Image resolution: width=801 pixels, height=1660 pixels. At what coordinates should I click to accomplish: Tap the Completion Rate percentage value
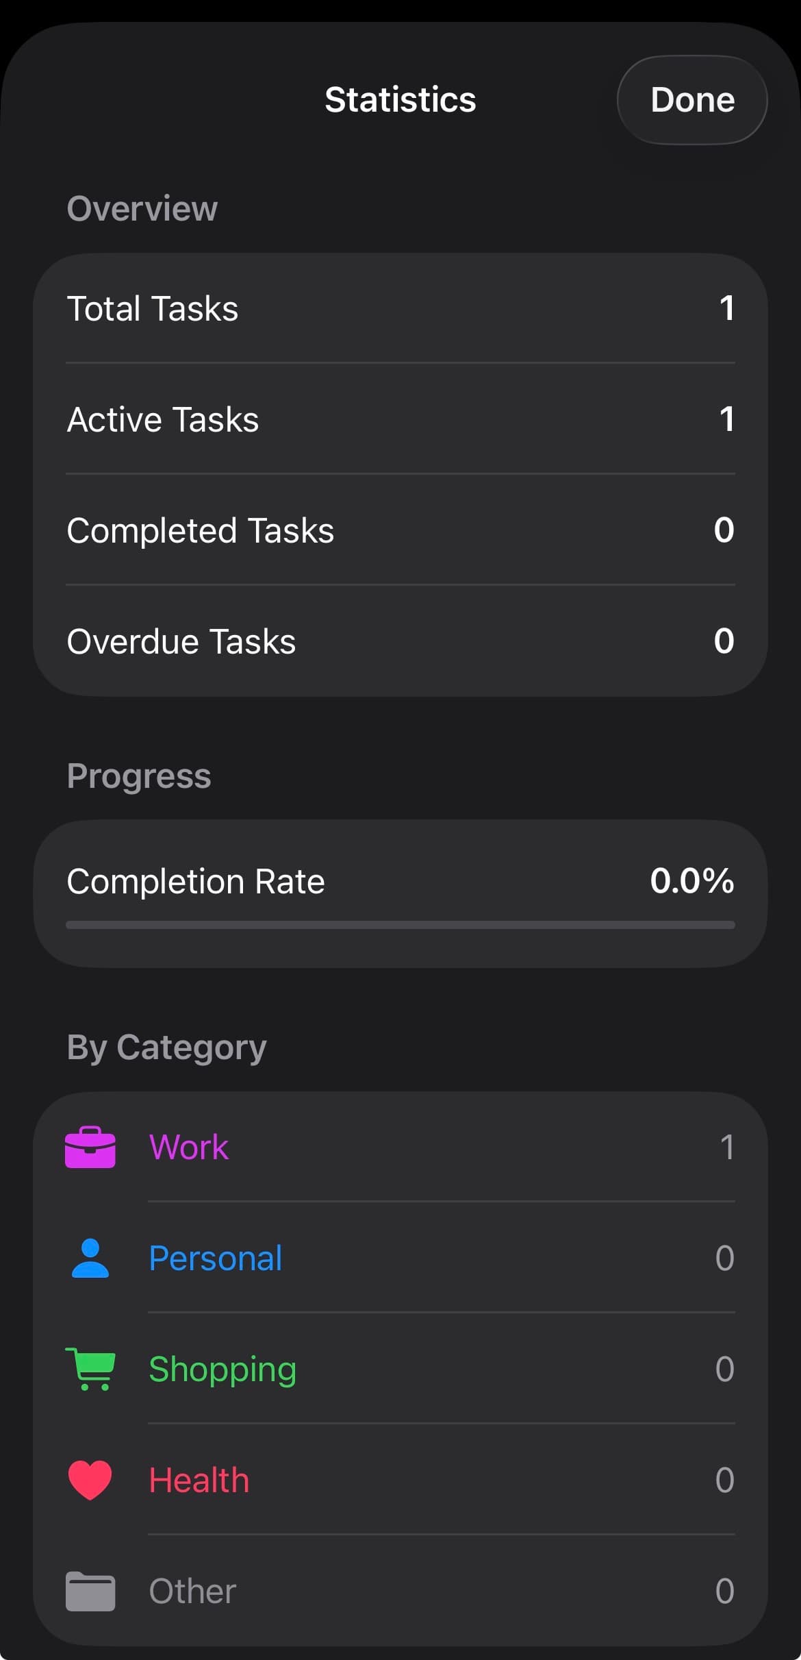click(691, 882)
